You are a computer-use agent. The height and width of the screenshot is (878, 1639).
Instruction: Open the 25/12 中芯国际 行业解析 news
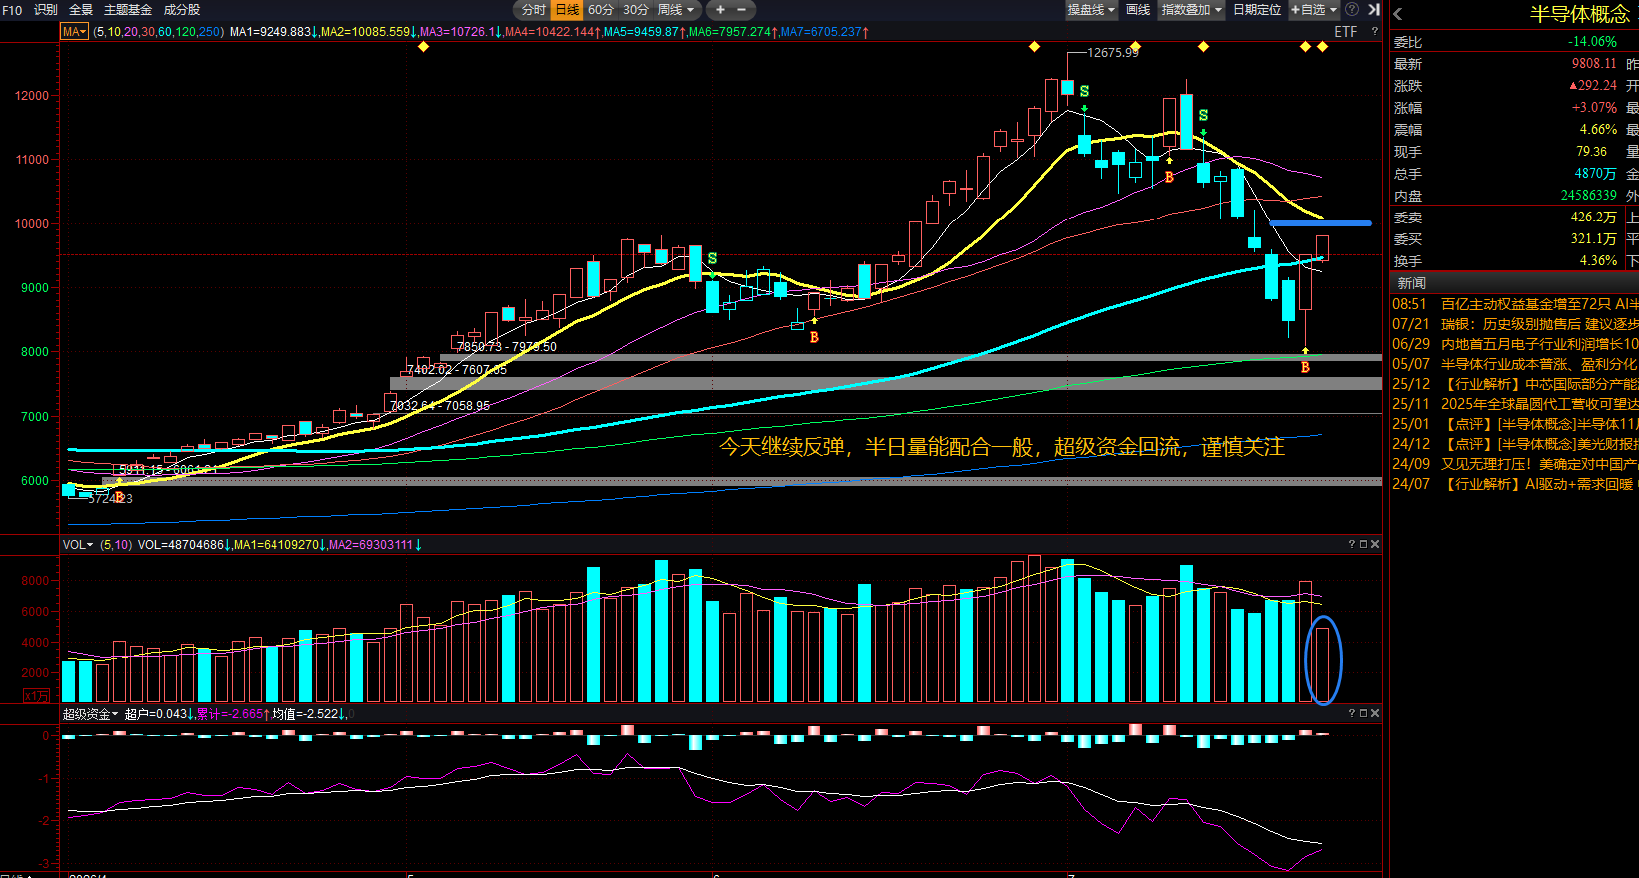1515,384
